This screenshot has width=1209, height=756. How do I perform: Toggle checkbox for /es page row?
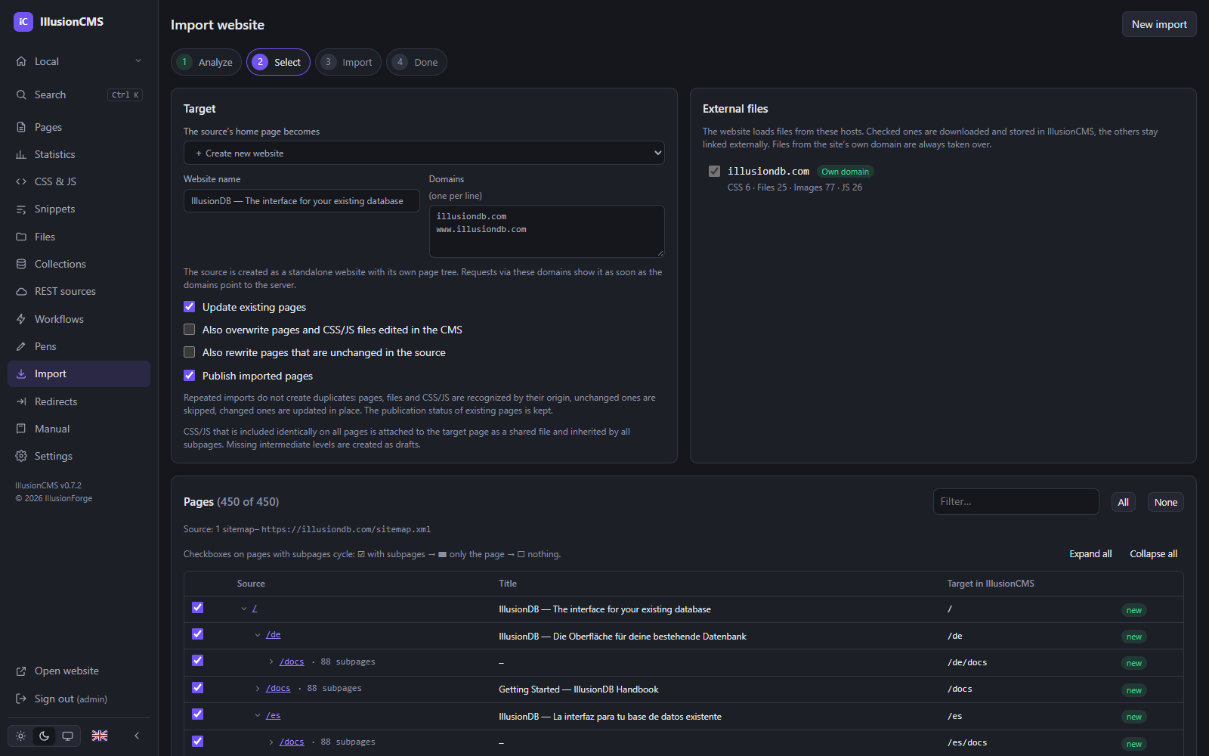point(198,714)
